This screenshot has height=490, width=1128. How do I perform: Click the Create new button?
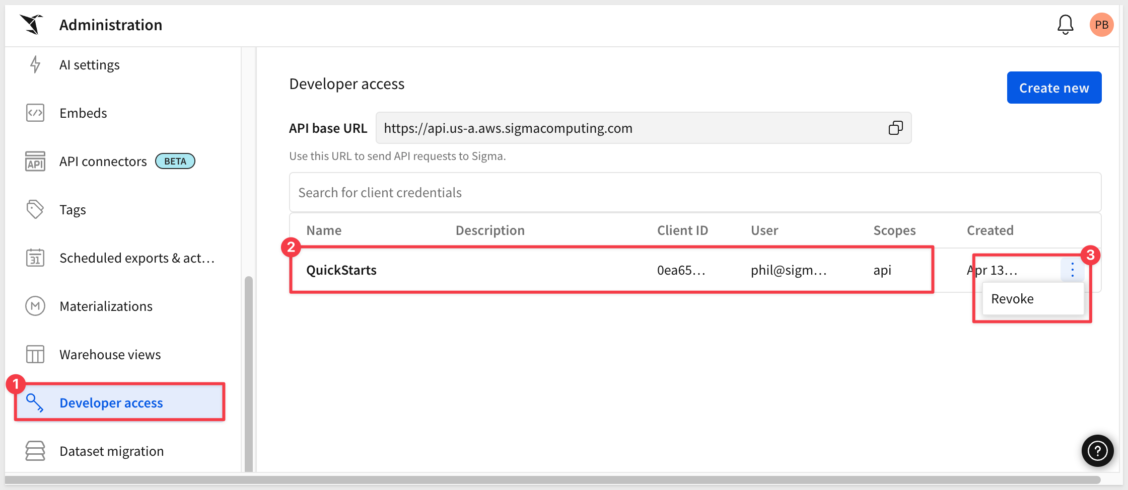point(1054,88)
